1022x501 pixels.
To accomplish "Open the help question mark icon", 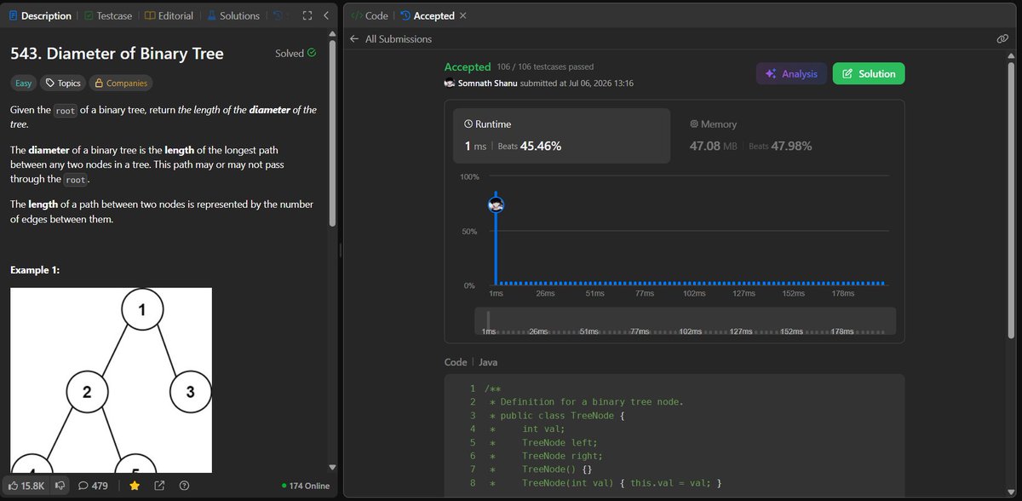I will (184, 486).
